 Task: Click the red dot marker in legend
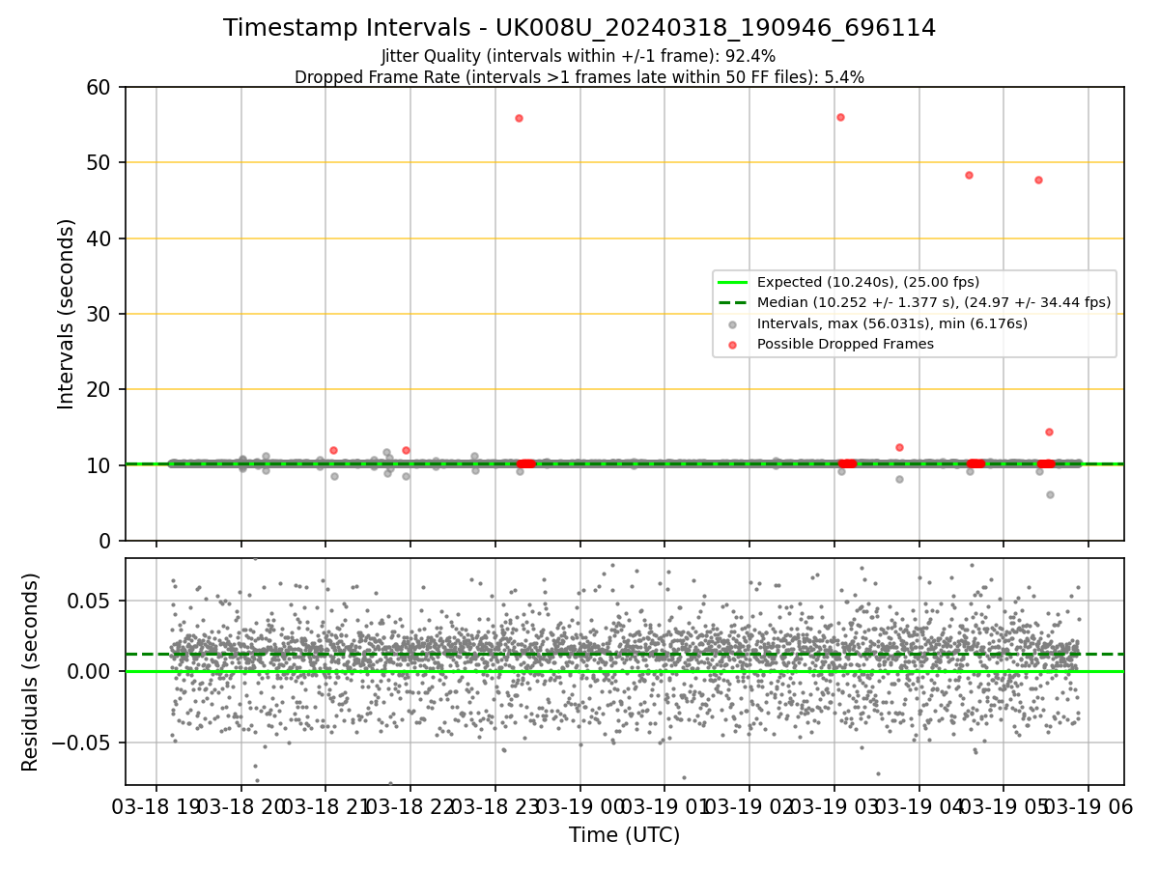pos(733,344)
